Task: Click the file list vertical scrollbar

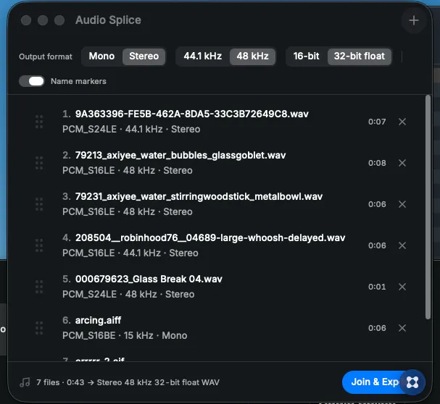Action: (428, 207)
